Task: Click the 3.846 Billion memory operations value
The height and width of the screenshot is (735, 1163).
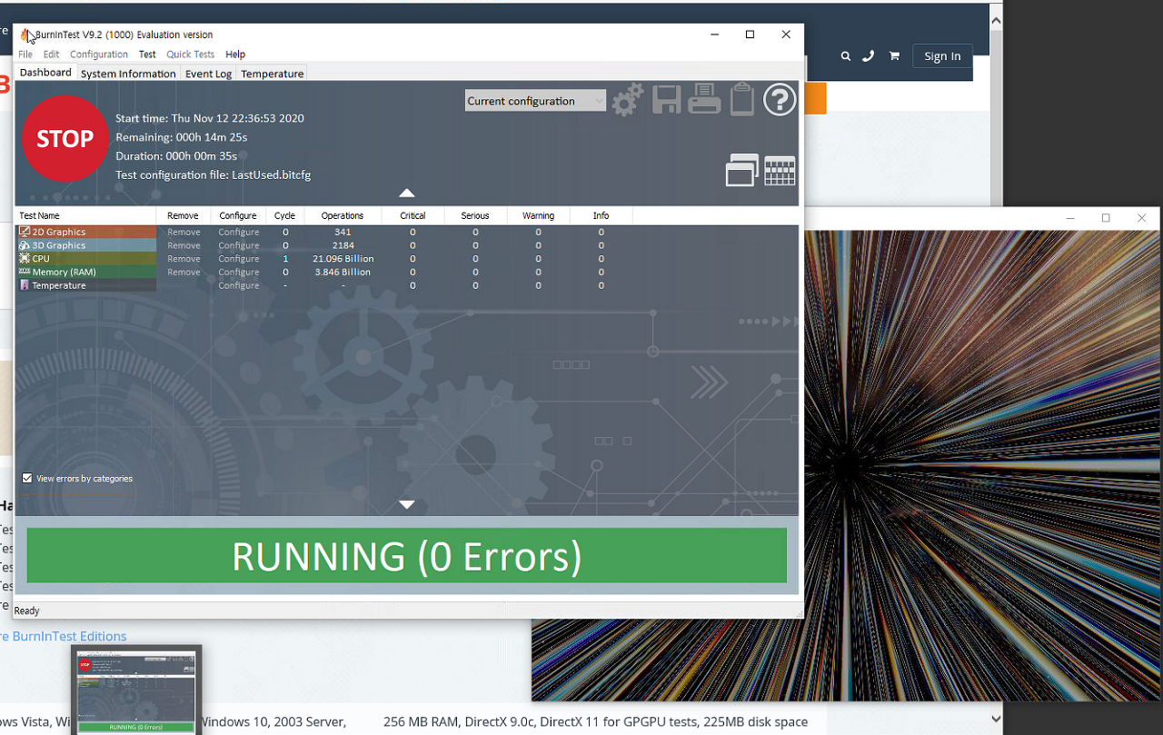Action: pyautogui.click(x=343, y=272)
